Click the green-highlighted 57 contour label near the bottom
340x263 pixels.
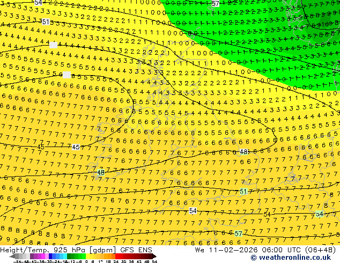pyautogui.click(x=238, y=233)
